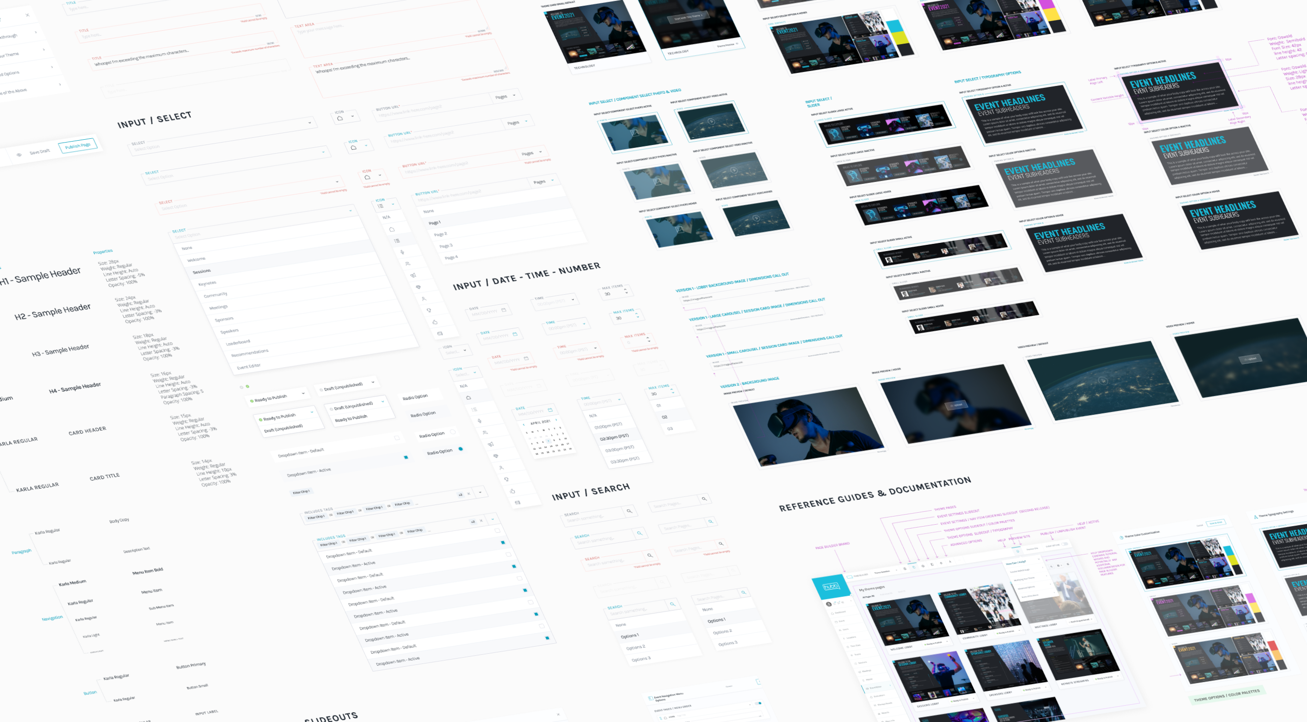
Task: Select the trophy icon in the list beside the Sessions dropdown
Action: click(429, 310)
